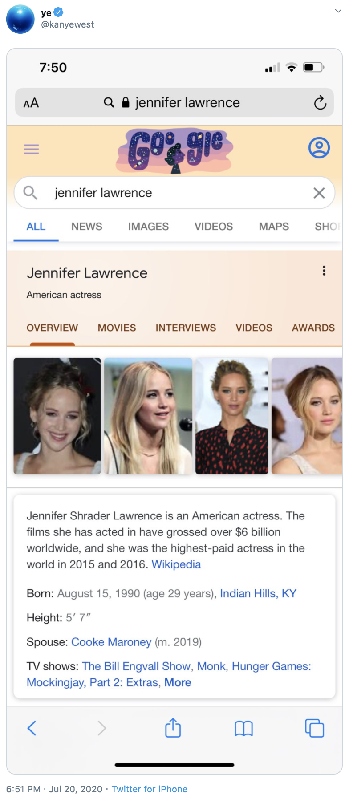Viewport: 349px width, 803px height.
Task: Open the VIDEOS panel tab
Action: pyautogui.click(x=254, y=328)
